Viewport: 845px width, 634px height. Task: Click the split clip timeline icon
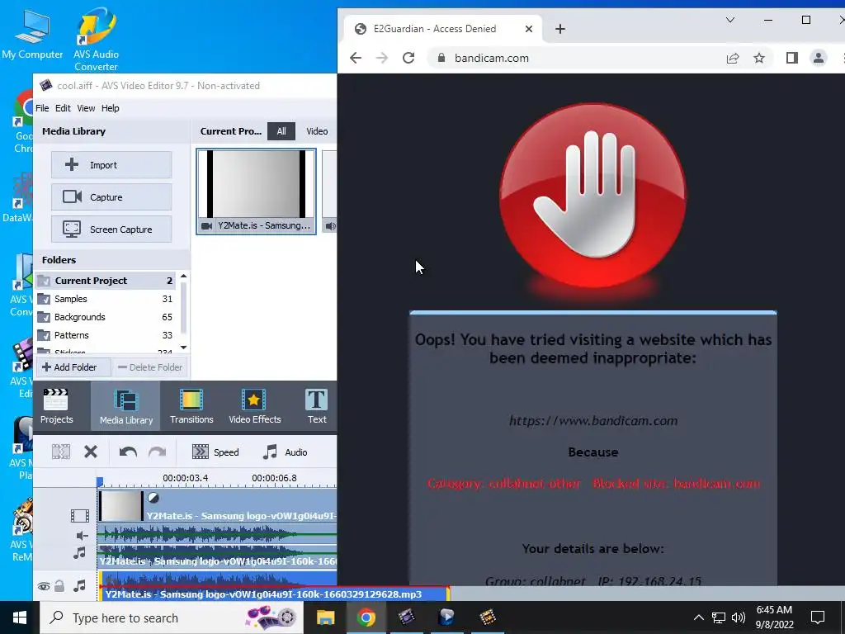coord(61,452)
